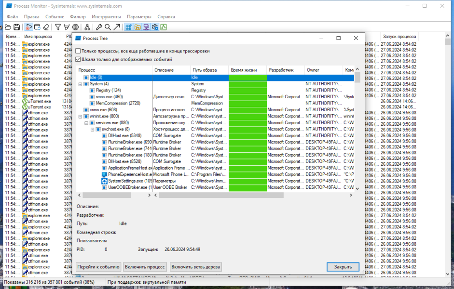This screenshot has width=454, height=289.
Task: Open the Filter funnel icon
Action: point(58,27)
